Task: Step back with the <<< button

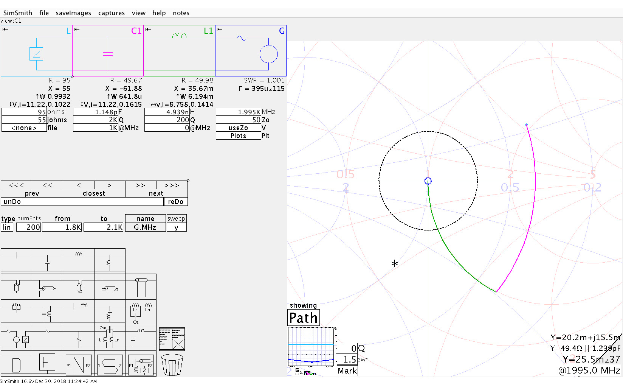Action: [x=16, y=185]
